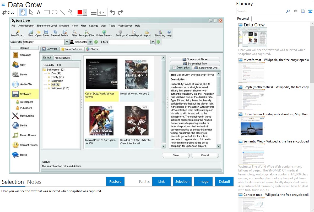314x212 pixels.
Task: Click the Restore button
Action: pyautogui.click(x=115, y=181)
